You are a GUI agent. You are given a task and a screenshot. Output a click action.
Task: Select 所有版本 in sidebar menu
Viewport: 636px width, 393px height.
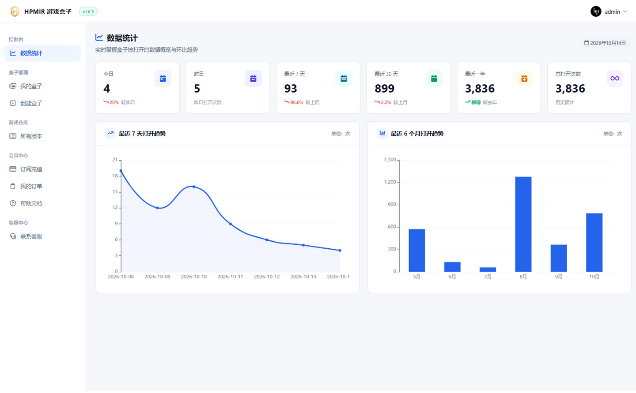tap(42, 136)
